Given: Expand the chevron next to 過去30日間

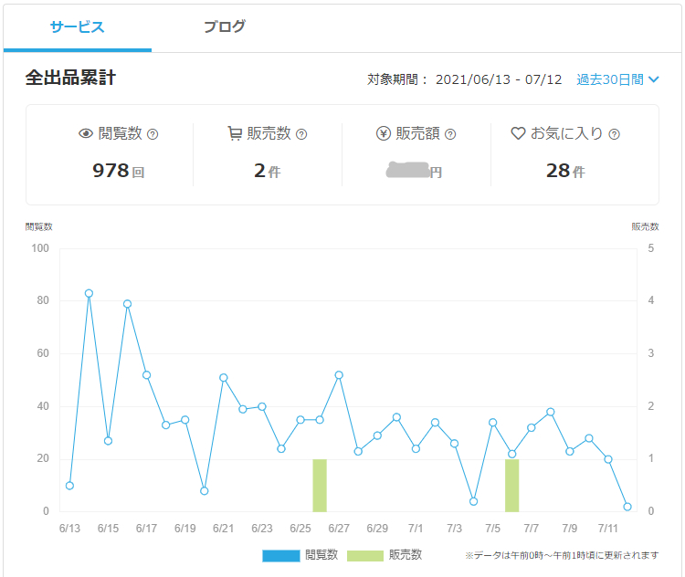Looking at the screenshot, I should pyautogui.click(x=654, y=80).
